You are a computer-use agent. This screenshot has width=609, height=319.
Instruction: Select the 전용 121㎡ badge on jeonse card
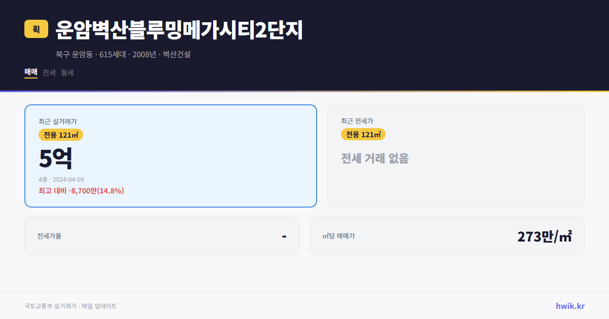(363, 134)
